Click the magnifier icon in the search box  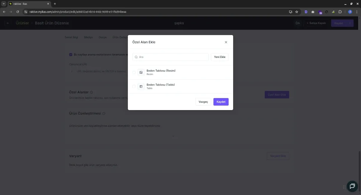(x=136, y=57)
